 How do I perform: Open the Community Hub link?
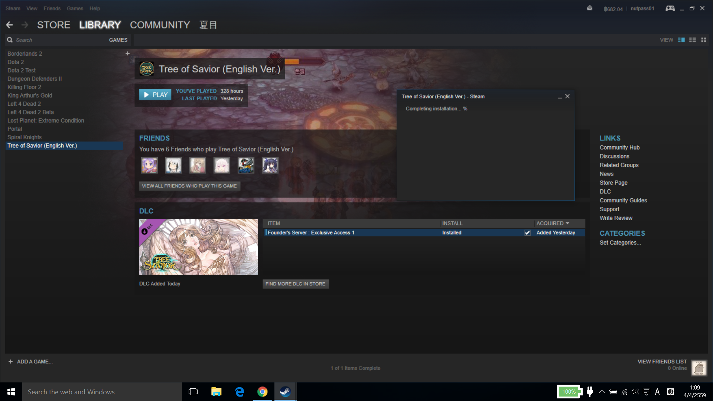pos(619,147)
